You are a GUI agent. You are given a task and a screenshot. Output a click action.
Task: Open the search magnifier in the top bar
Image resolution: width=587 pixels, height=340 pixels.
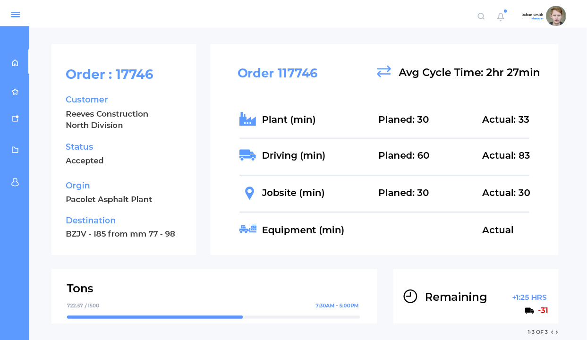(x=481, y=16)
